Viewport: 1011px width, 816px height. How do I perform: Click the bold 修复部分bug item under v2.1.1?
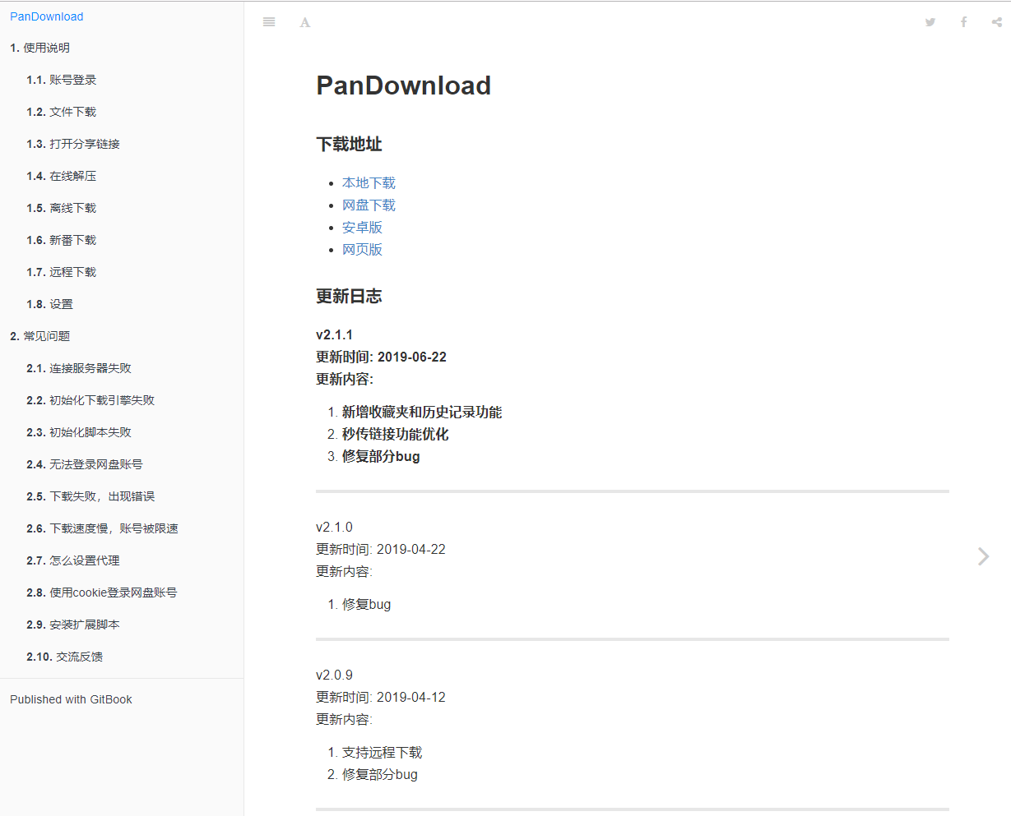381,456
